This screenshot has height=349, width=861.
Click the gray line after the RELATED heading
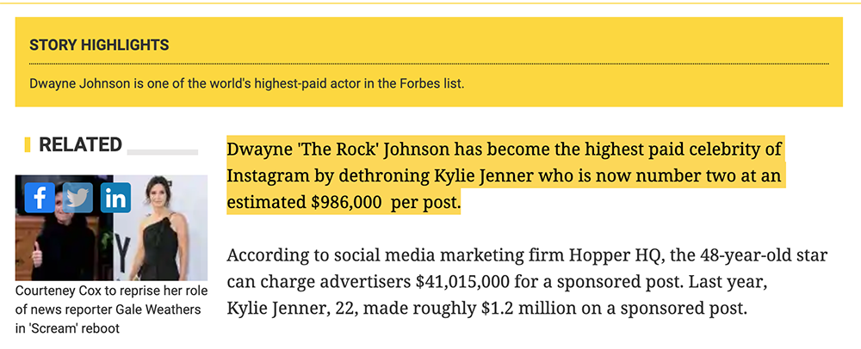(x=163, y=152)
